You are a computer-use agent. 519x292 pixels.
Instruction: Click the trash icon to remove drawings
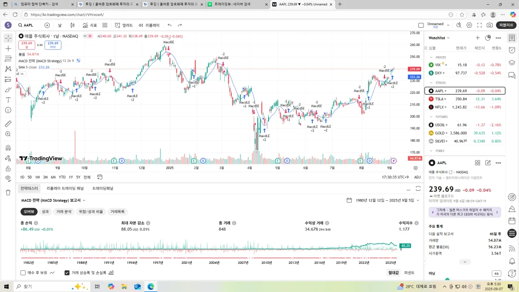point(8,192)
